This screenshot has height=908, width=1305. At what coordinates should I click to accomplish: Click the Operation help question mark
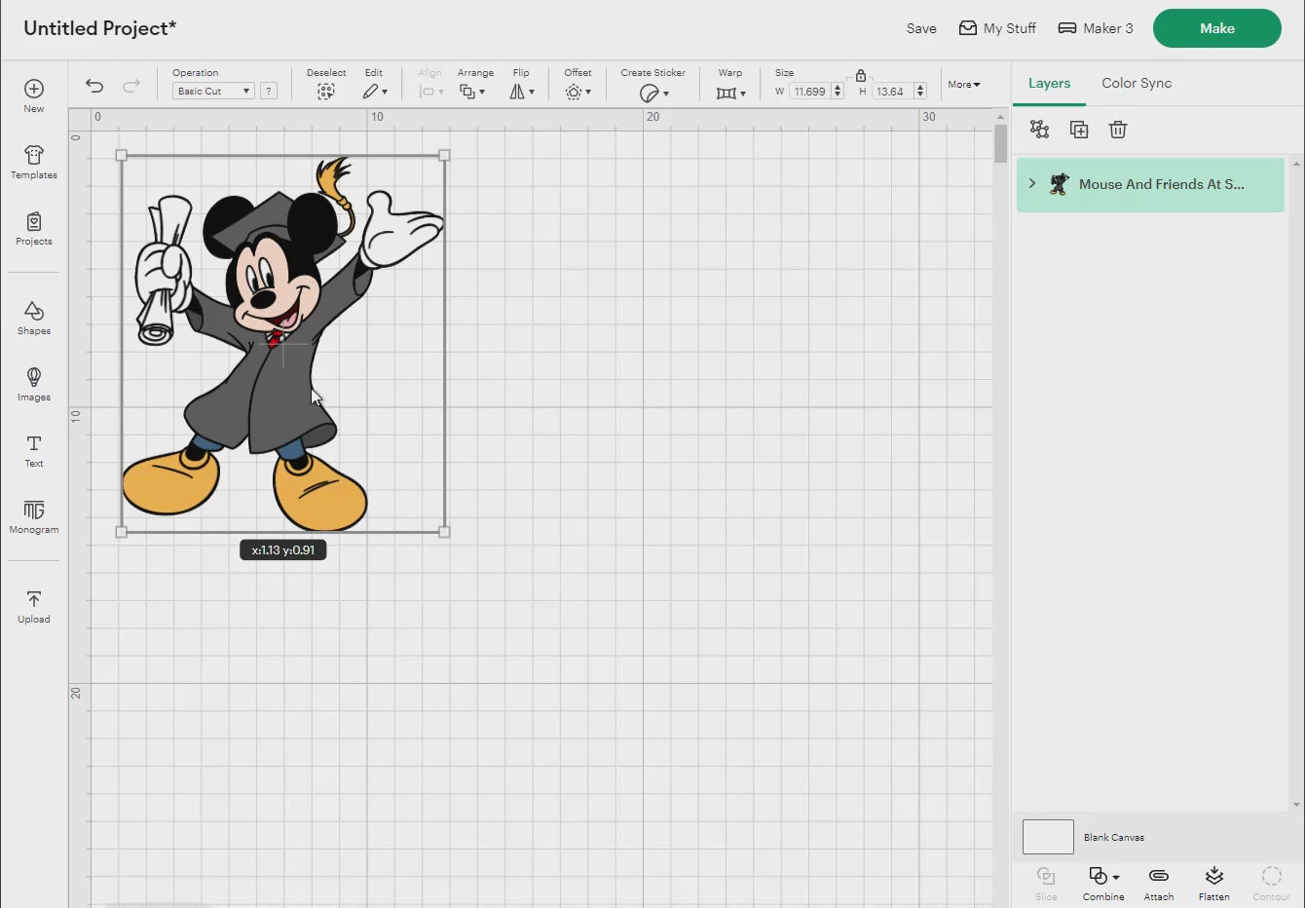tap(269, 91)
